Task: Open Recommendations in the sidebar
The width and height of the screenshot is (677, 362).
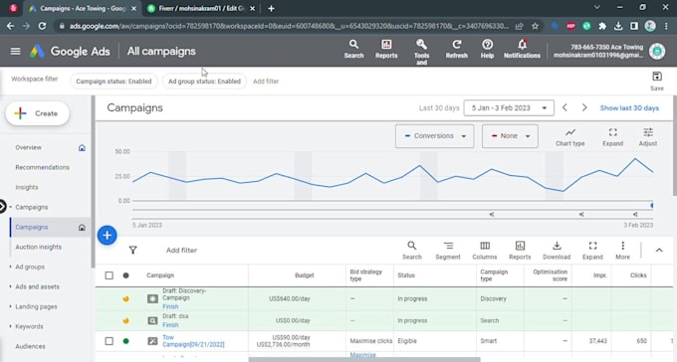Action: click(x=42, y=167)
